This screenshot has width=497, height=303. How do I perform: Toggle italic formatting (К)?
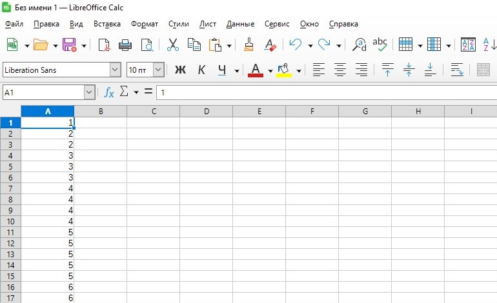tap(201, 70)
